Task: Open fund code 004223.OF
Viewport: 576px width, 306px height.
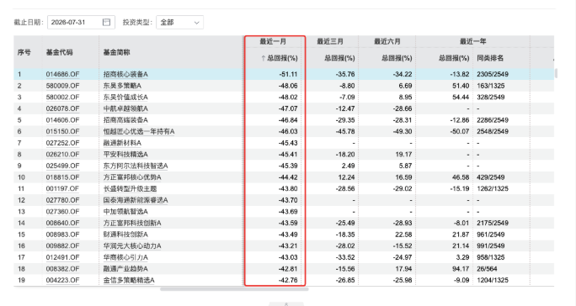Action: (62, 280)
